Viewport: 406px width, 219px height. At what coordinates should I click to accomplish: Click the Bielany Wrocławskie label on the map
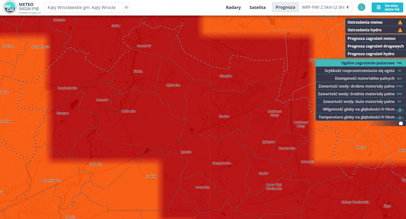[355, 202]
